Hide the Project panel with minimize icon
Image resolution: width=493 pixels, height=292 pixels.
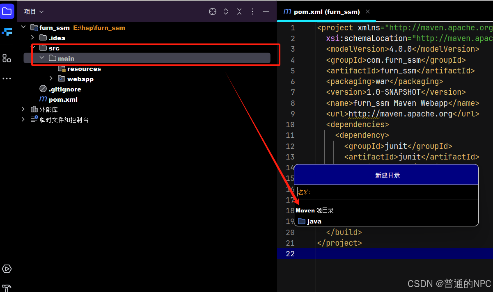coord(266,11)
